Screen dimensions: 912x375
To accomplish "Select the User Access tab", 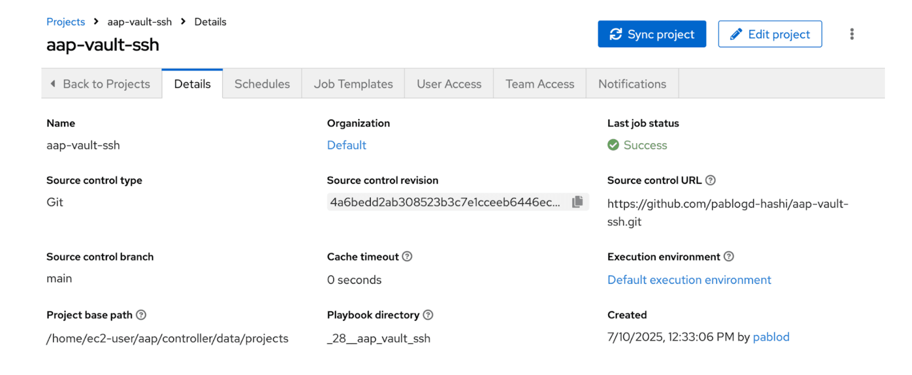I will pos(449,84).
